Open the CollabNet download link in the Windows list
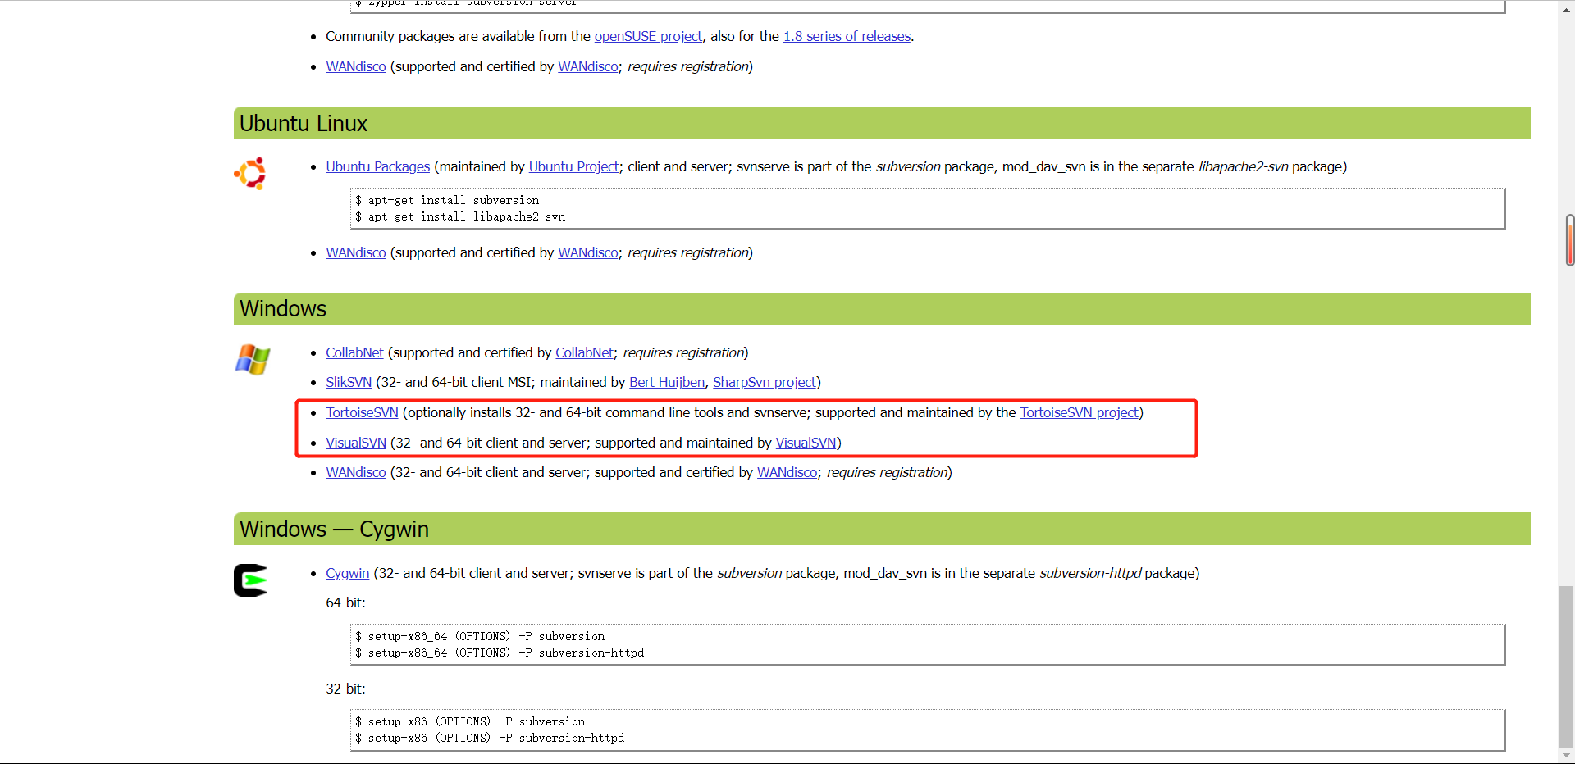The image size is (1575, 764). (354, 352)
